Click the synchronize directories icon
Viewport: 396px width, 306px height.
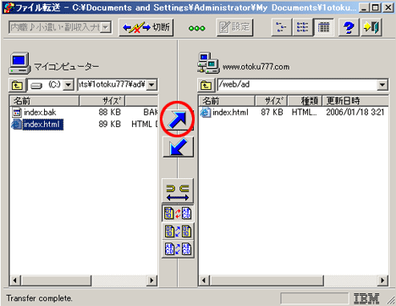click(178, 192)
